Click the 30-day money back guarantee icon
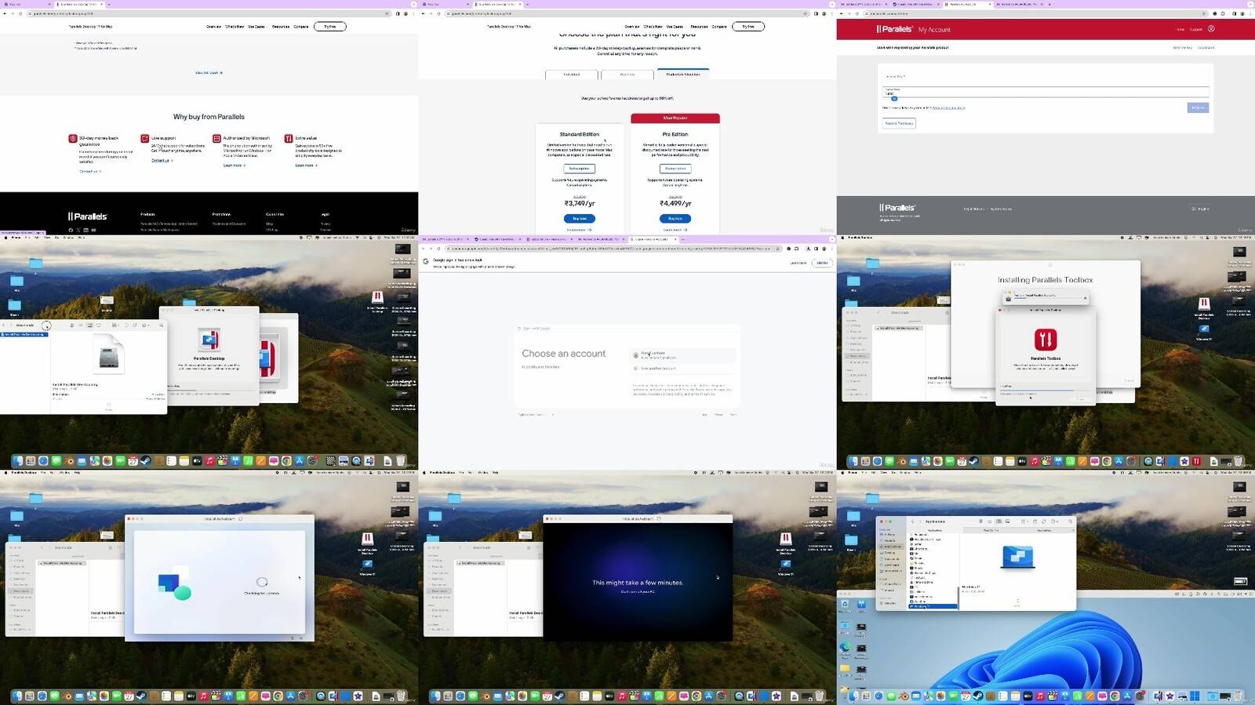This screenshot has height=705, width=1255. click(x=73, y=138)
